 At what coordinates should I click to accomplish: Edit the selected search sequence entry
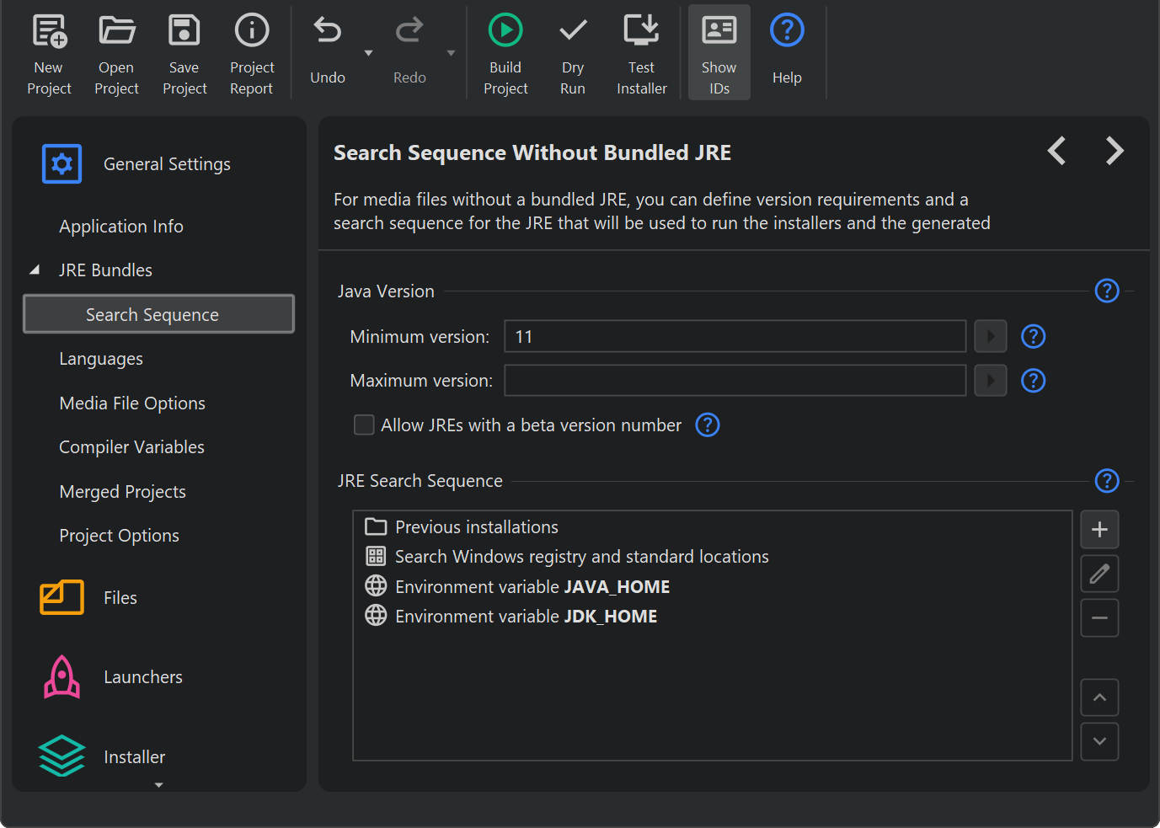(1099, 574)
